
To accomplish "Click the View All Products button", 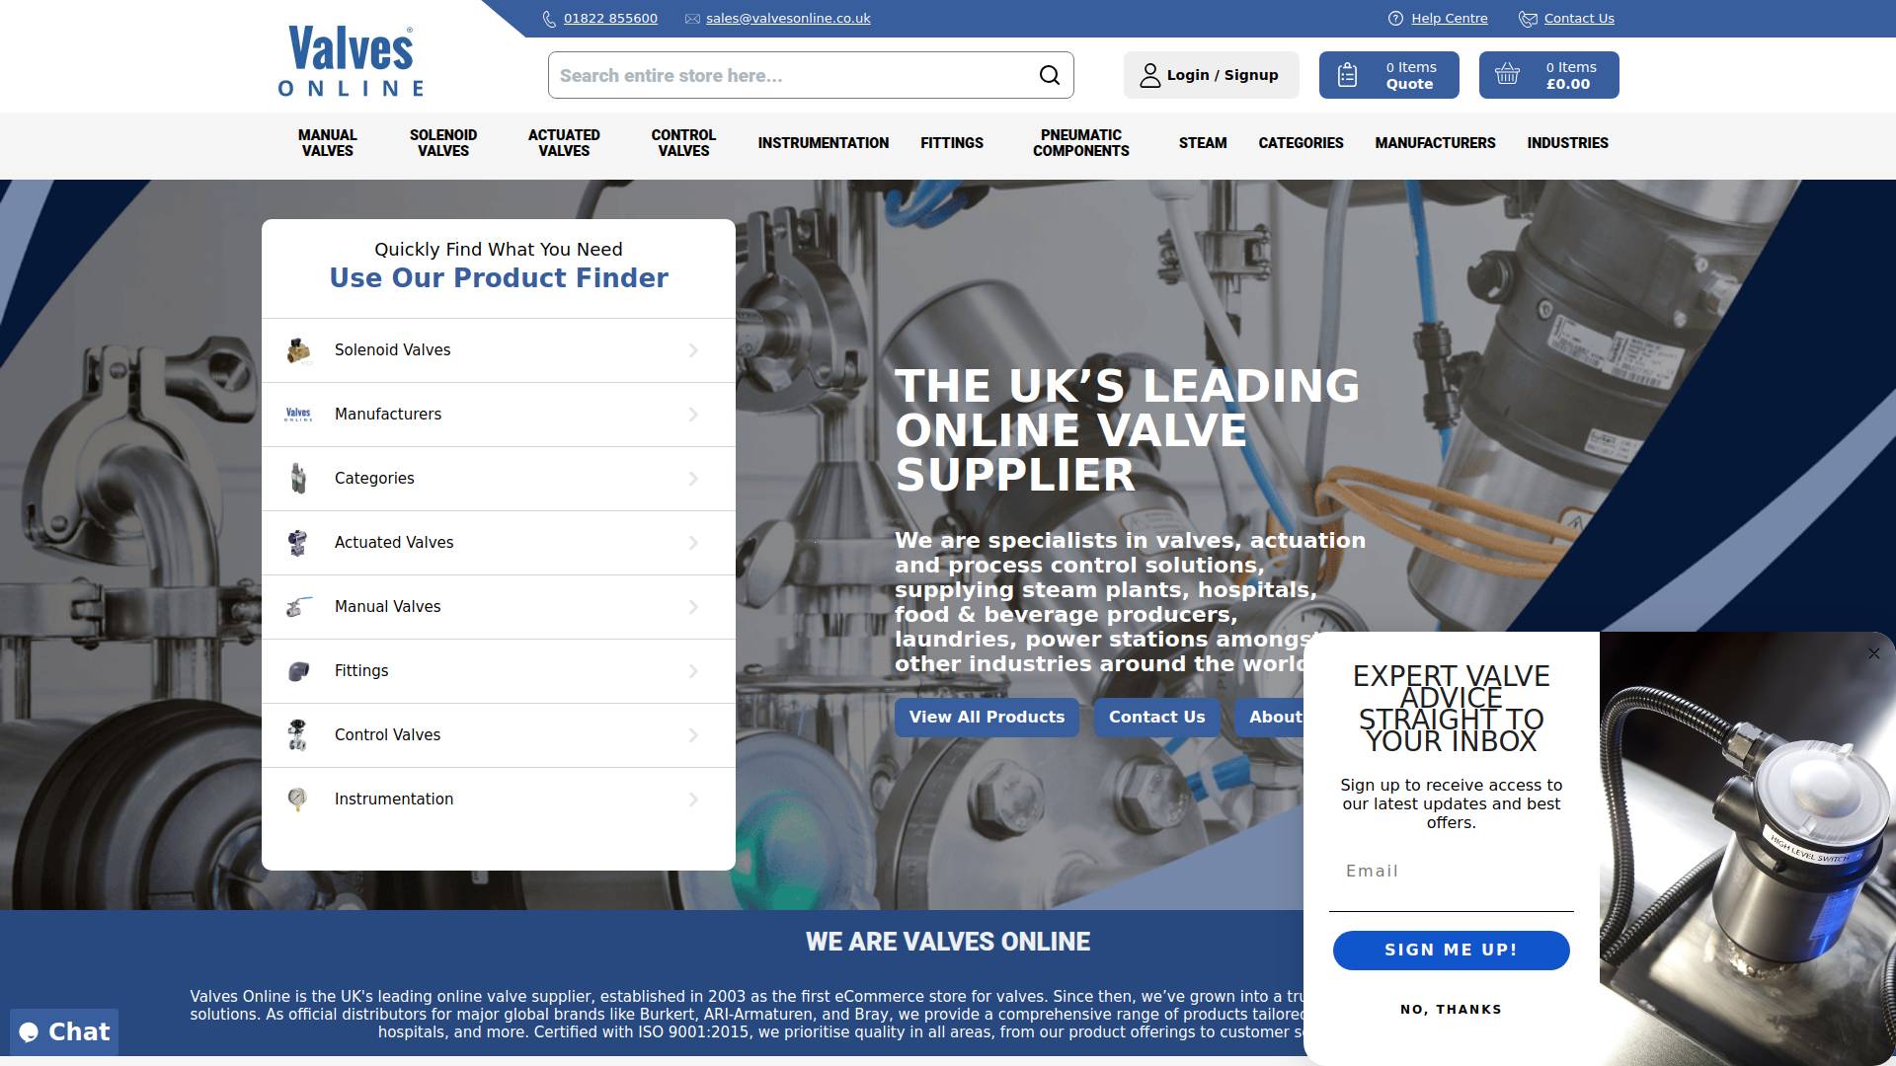I will (987, 718).
